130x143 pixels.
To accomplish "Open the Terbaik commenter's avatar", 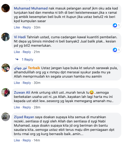I will (6, 68).
